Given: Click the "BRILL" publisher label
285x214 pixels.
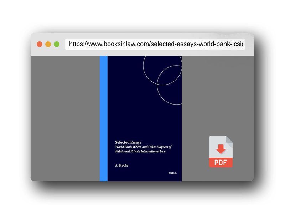Looking at the screenshot, I should pyautogui.click(x=172, y=173).
